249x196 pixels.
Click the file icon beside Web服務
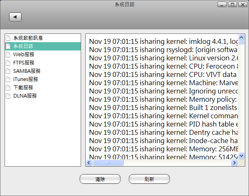[x=8, y=55]
